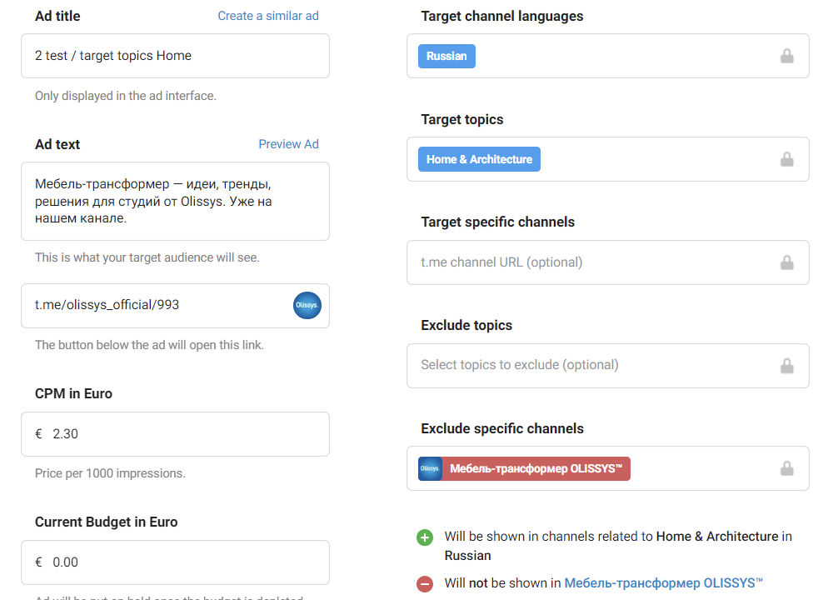Select the Home & Architecture topic tag

(479, 159)
